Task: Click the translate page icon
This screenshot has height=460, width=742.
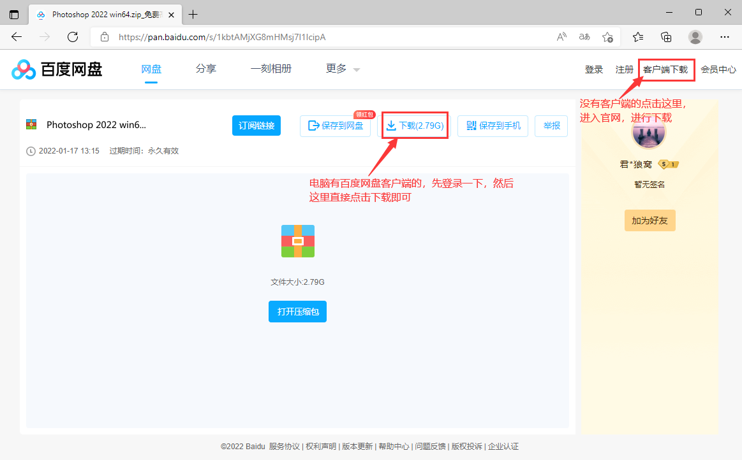Action: point(584,37)
